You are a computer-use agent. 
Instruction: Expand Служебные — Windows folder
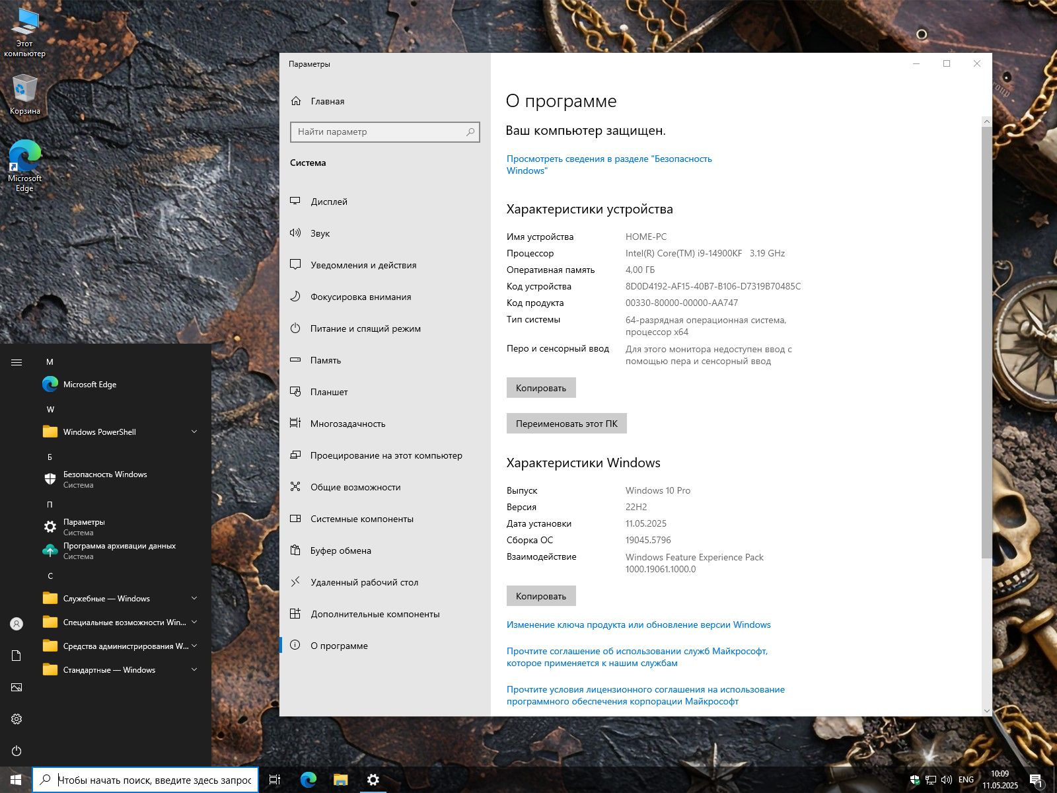click(121, 599)
